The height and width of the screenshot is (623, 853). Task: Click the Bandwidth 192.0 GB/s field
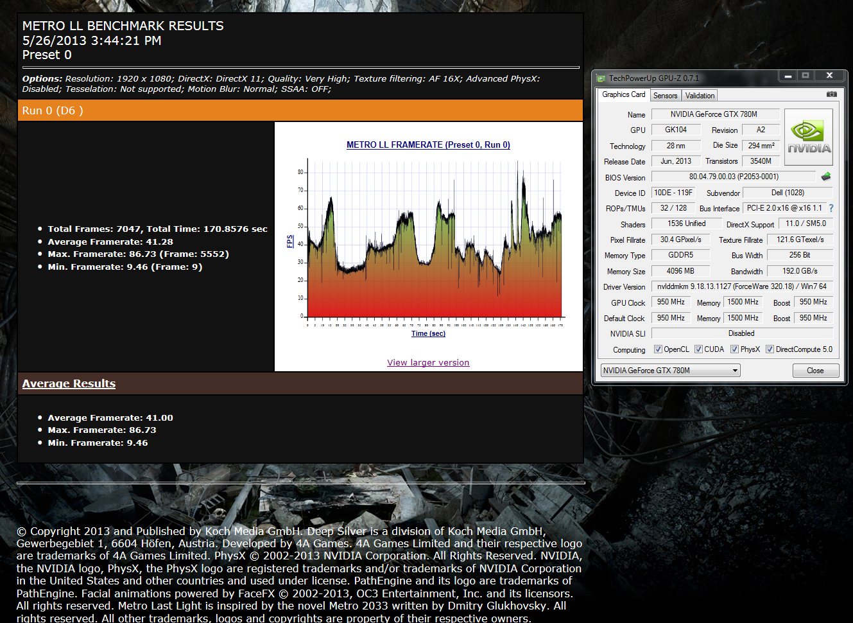point(800,271)
